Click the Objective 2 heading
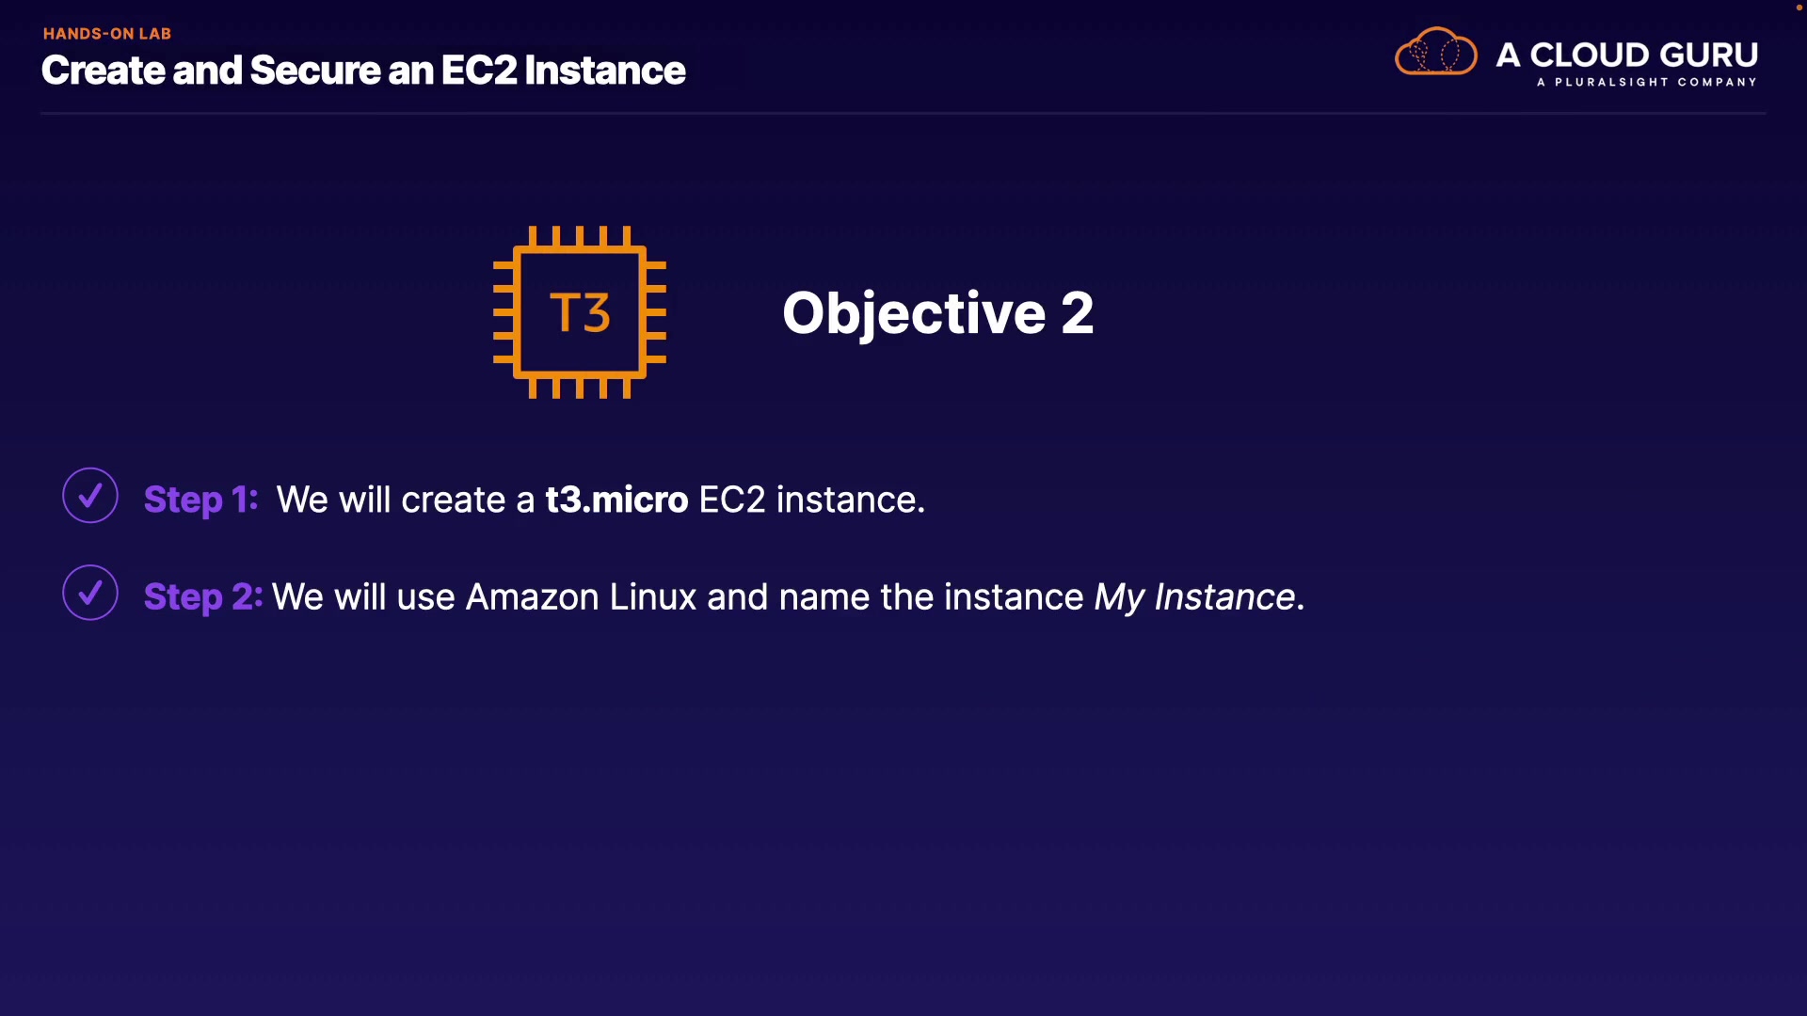This screenshot has height=1016, width=1807. click(x=937, y=312)
